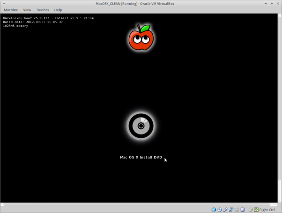Click the network adapters status icon
The width and height of the screenshot is (282, 213).
(231, 210)
